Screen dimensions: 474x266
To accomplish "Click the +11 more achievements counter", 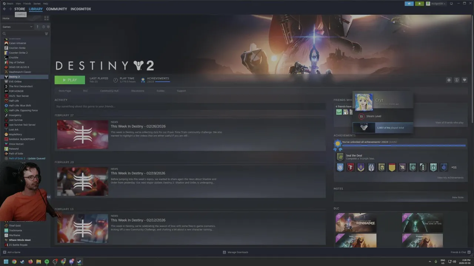I will coord(454,167).
